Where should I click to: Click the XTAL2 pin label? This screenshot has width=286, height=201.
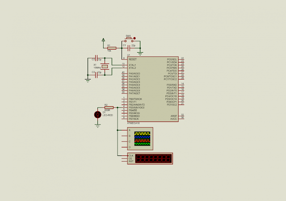132,68
